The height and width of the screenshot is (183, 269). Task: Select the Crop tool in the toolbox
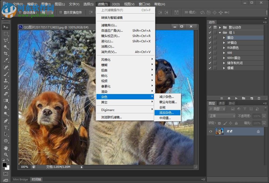pyautogui.click(x=6, y=54)
